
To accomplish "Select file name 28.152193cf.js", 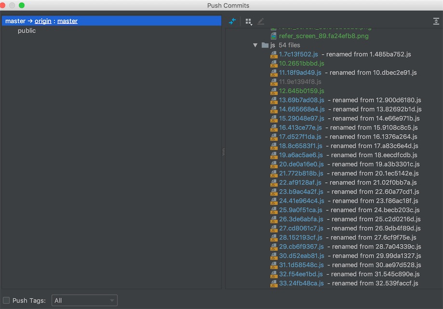I will coord(301,238).
